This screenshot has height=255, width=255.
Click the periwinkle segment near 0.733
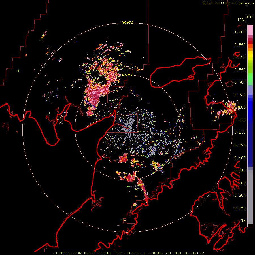click(250, 90)
